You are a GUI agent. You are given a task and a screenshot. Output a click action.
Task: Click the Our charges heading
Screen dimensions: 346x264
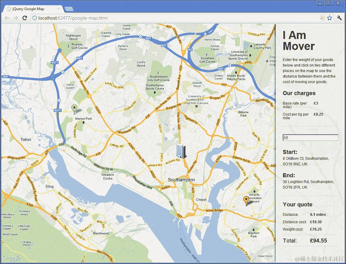coord(299,93)
